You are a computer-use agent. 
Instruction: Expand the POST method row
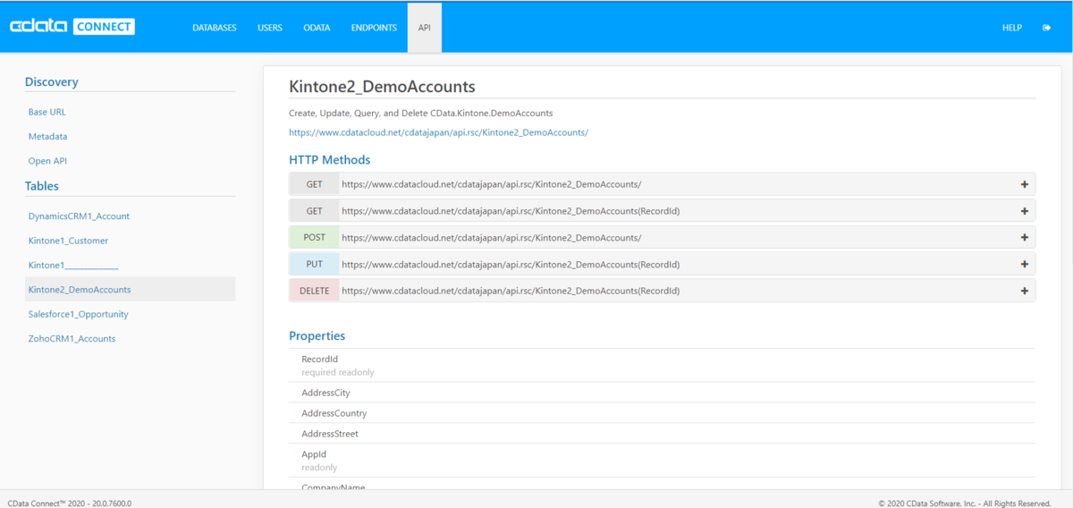click(1025, 238)
